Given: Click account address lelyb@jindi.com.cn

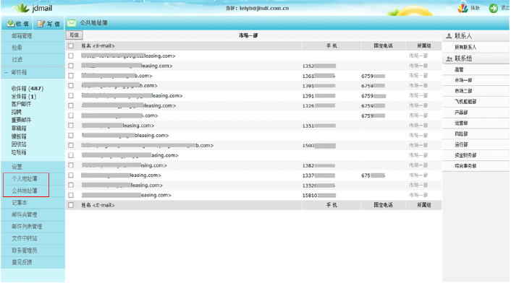Looking at the screenshot, I should [264, 8].
